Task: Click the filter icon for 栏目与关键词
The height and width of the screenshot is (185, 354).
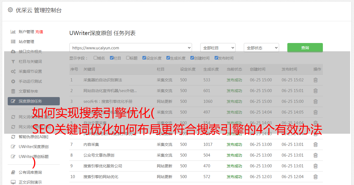Action: click(x=13, y=61)
